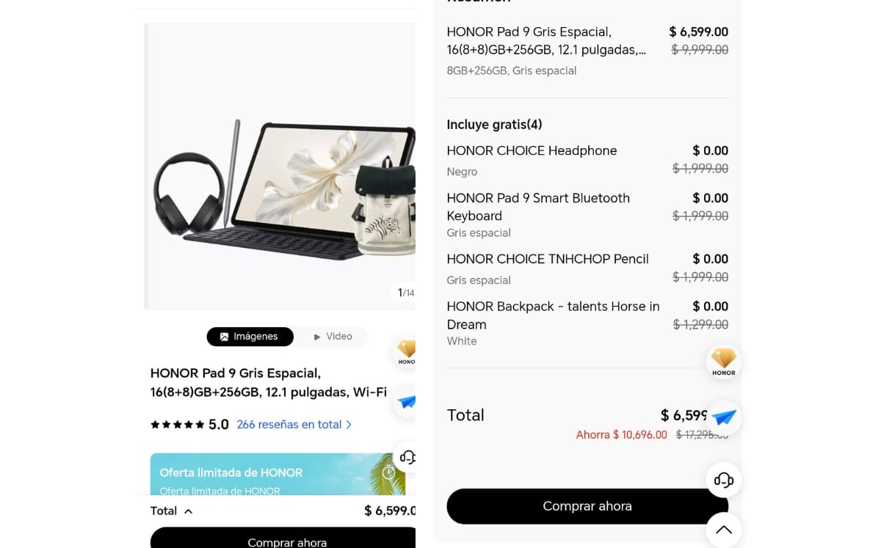
Task: Click the five-star rating icons
Action: tap(177, 425)
